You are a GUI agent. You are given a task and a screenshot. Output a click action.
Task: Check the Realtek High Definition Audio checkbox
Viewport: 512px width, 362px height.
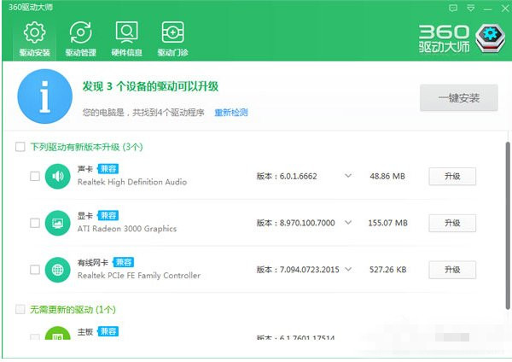coord(35,177)
